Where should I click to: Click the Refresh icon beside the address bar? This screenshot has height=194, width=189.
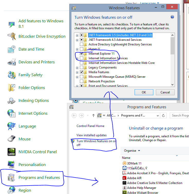point(163,115)
